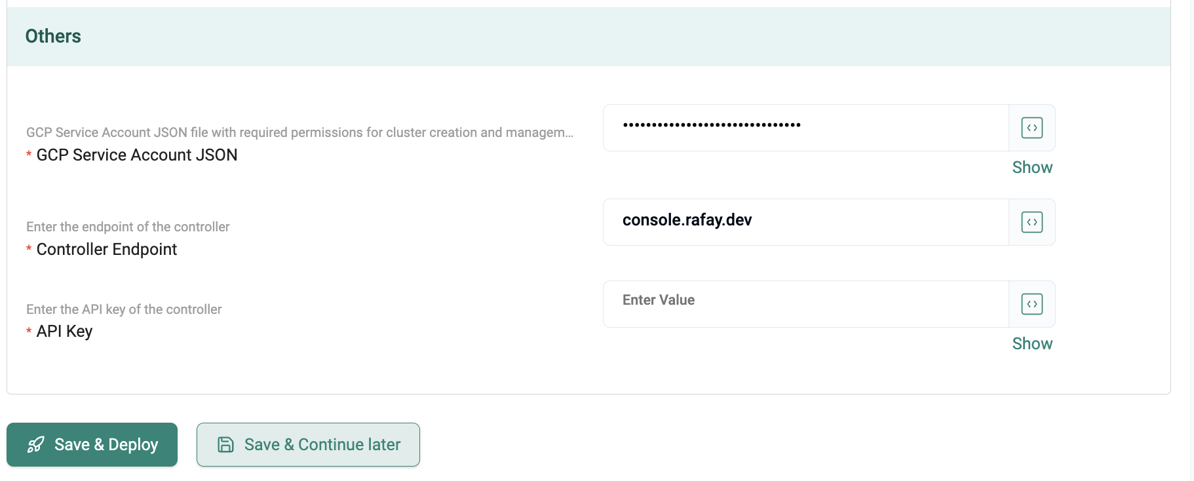Click the 'GCP Service Account JSON' field label
The width and height of the screenshot is (1194, 481).
pyautogui.click(x=136, y=155)
